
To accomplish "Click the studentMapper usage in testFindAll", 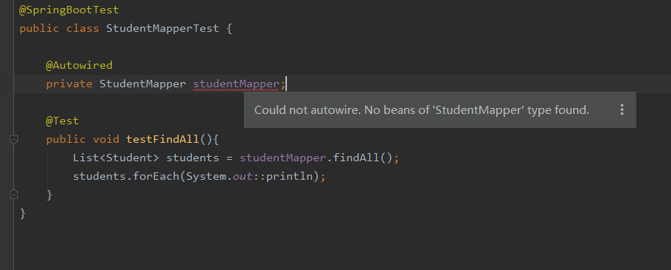I will (x=283, y=158).
